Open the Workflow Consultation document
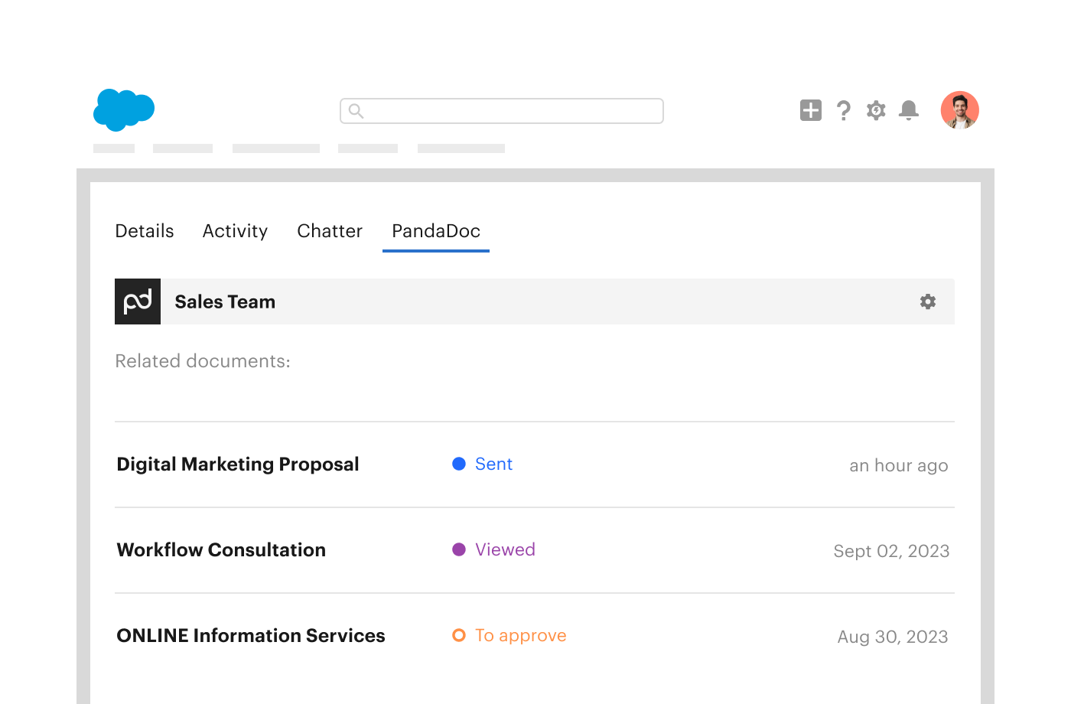 pos(221,550)
